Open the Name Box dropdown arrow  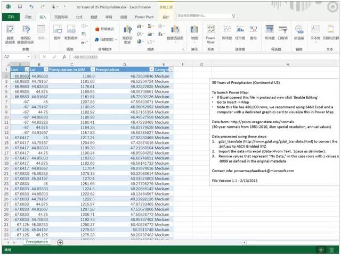click(x=28, y=57)
